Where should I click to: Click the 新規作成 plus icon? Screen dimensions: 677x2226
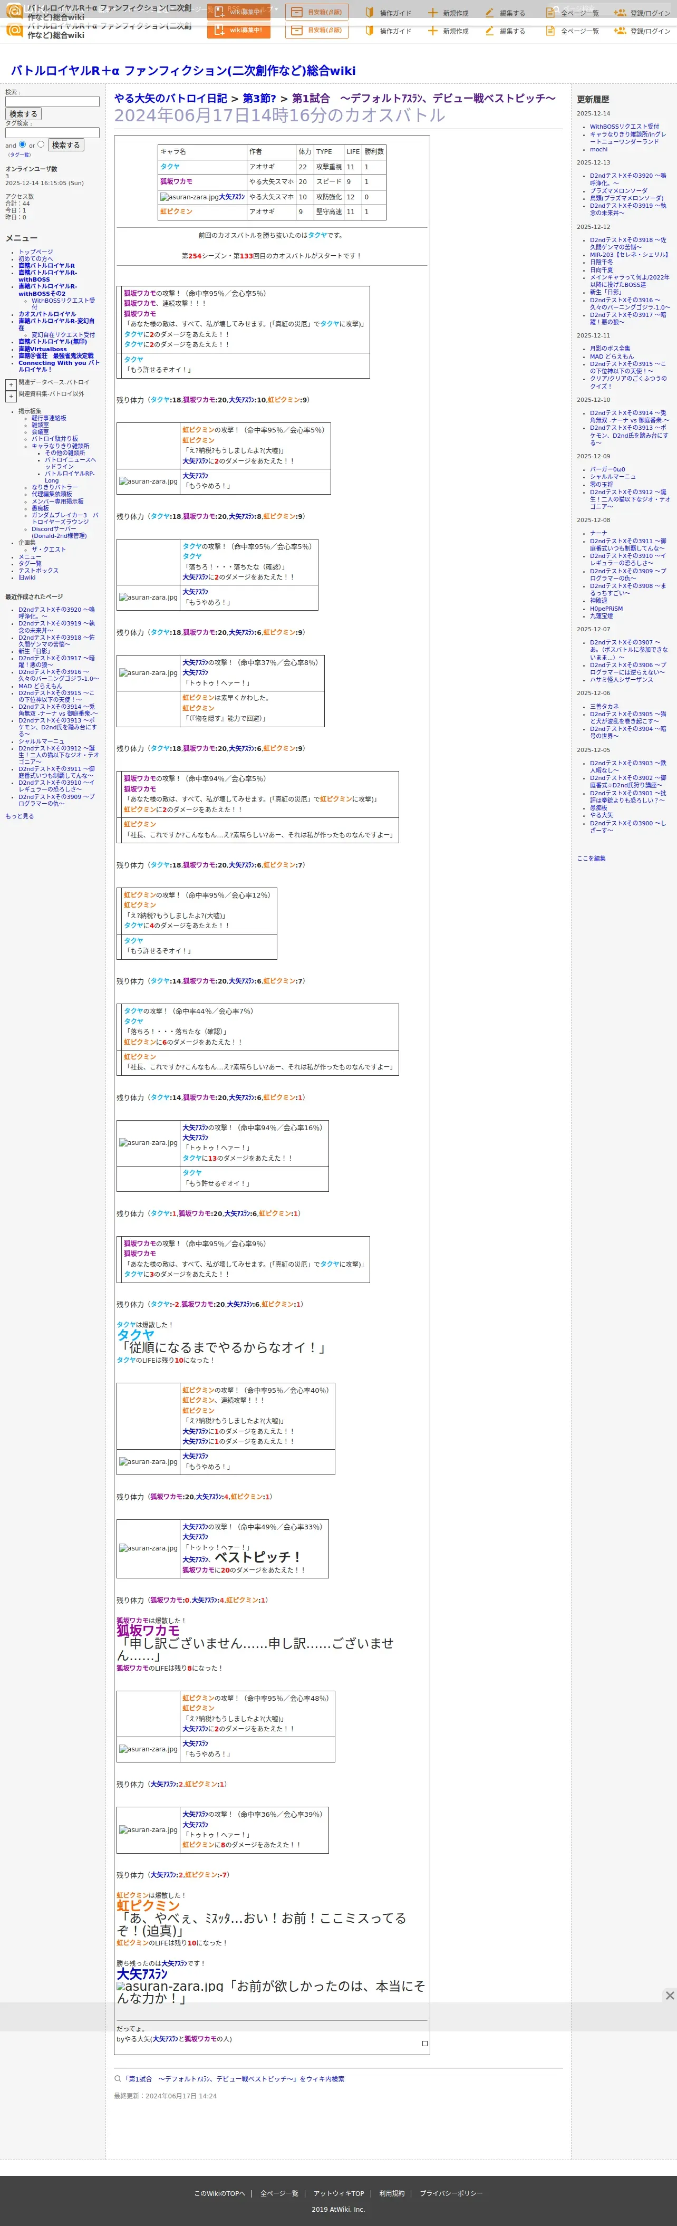tap(433, 31)
